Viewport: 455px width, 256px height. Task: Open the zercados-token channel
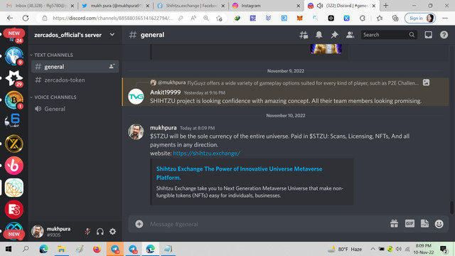tap(75, 80)
